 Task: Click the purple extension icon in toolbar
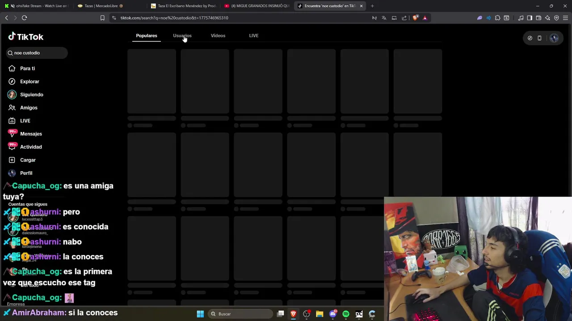479,18
